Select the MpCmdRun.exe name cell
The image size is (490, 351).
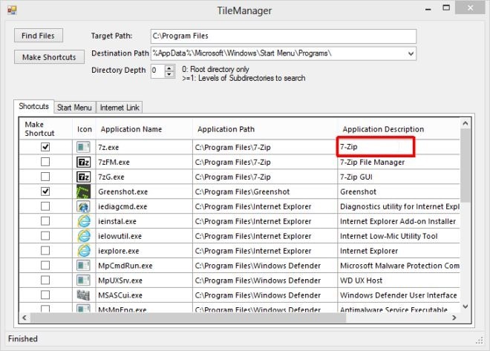click(144, 266)
